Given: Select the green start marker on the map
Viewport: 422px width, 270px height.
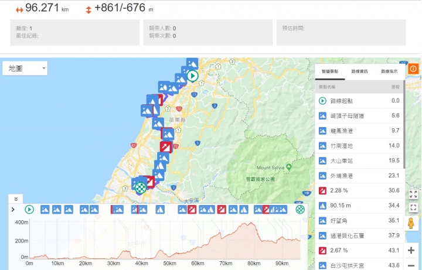Looking at the screenshot, I should [193, 76].
